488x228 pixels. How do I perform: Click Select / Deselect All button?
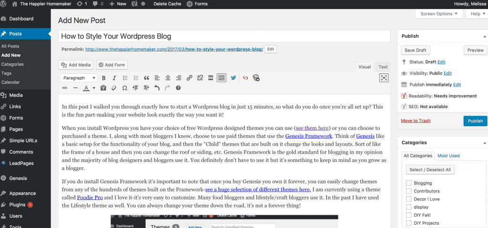[x=430, y=170]
